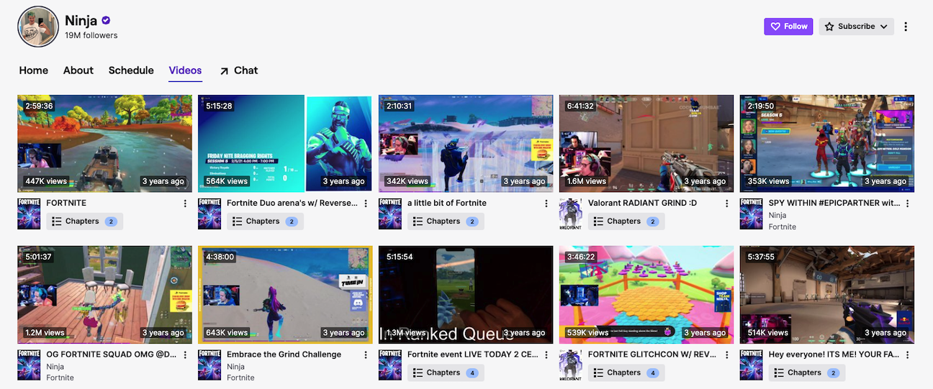
Task: Select the Videos tab
Action: [x=185, y=70]
